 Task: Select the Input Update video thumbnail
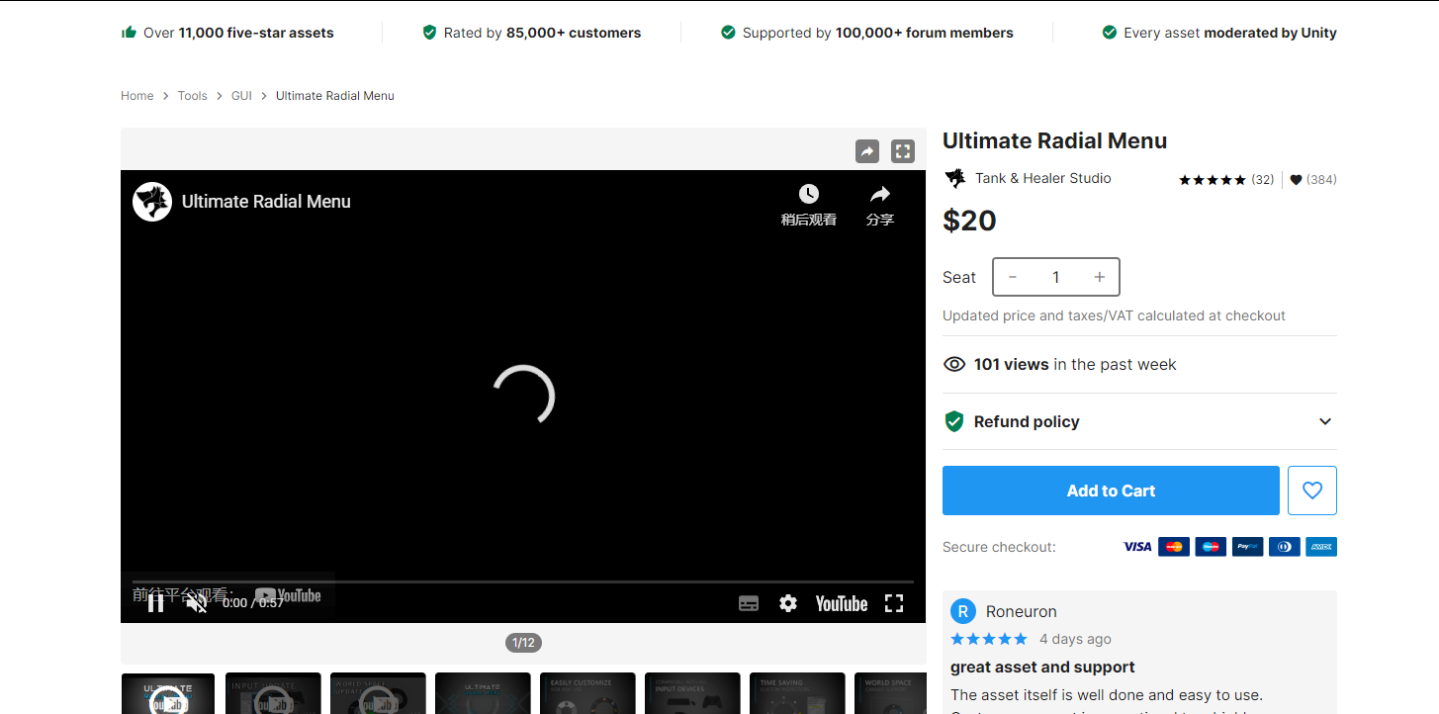[273, 693]
